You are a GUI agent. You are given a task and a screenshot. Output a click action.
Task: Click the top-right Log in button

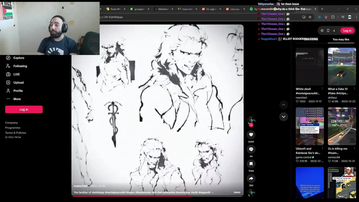(347, 31)
